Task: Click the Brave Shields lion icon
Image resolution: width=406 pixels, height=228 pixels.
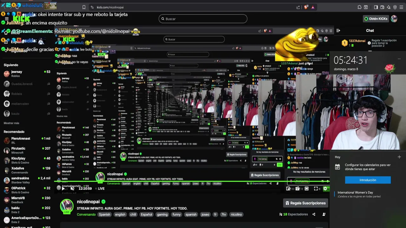Action: [x=306, y=7]
